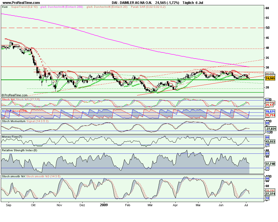Viewport: 278px width, 222px height.
Task: Click the Okt label on time axis
Action: [33, 205]
